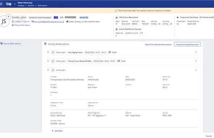The width and height of the screenshot is (214, 138).
Task: Click the COR badge
Action: [56, 17]
